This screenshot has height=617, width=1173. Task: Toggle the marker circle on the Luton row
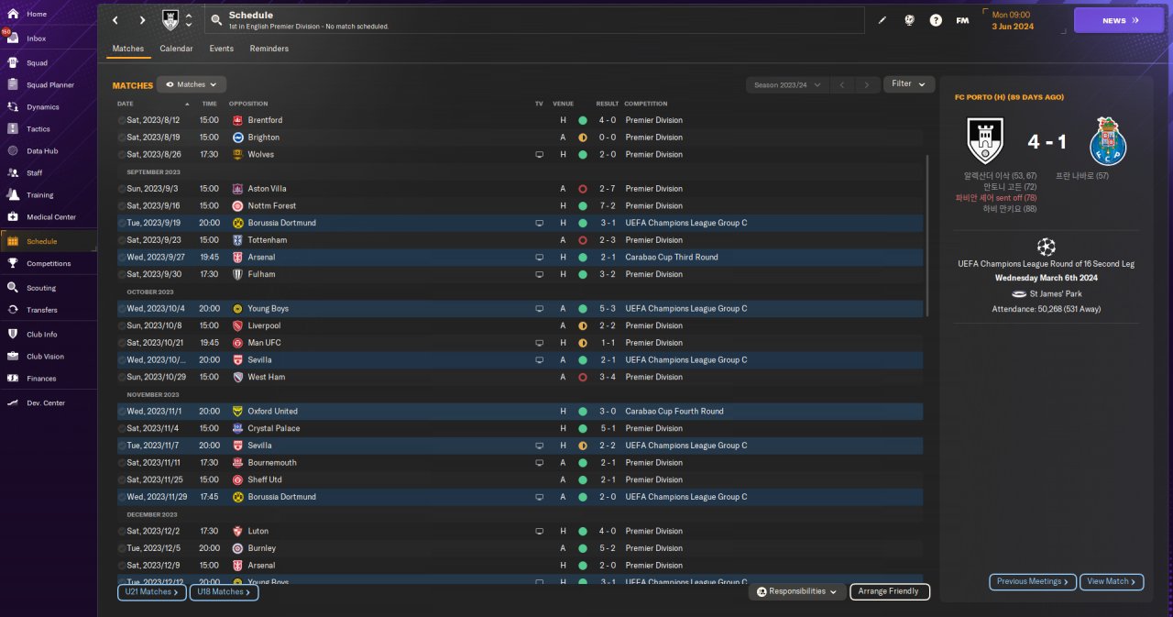122,531
